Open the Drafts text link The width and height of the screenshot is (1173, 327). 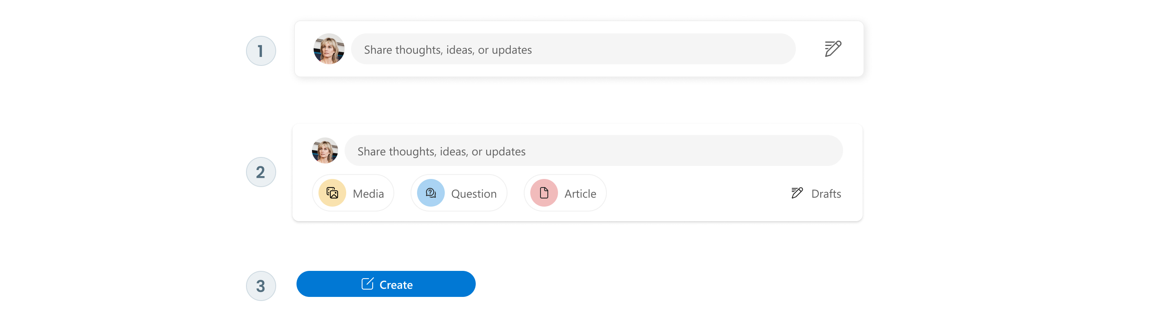tap(826, 194)
